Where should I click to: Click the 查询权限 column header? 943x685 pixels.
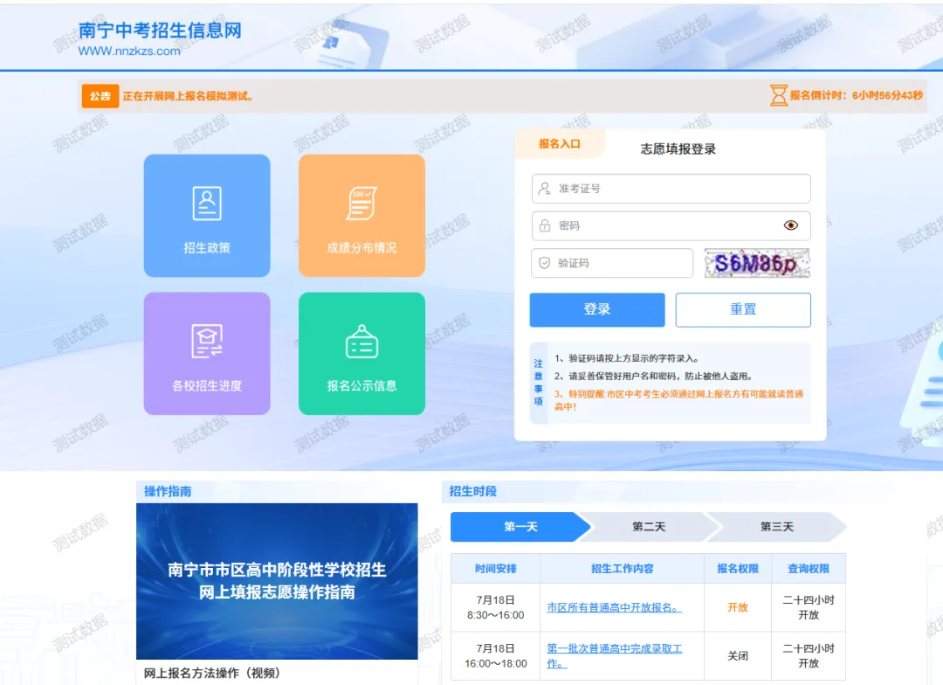click(809, 568)
